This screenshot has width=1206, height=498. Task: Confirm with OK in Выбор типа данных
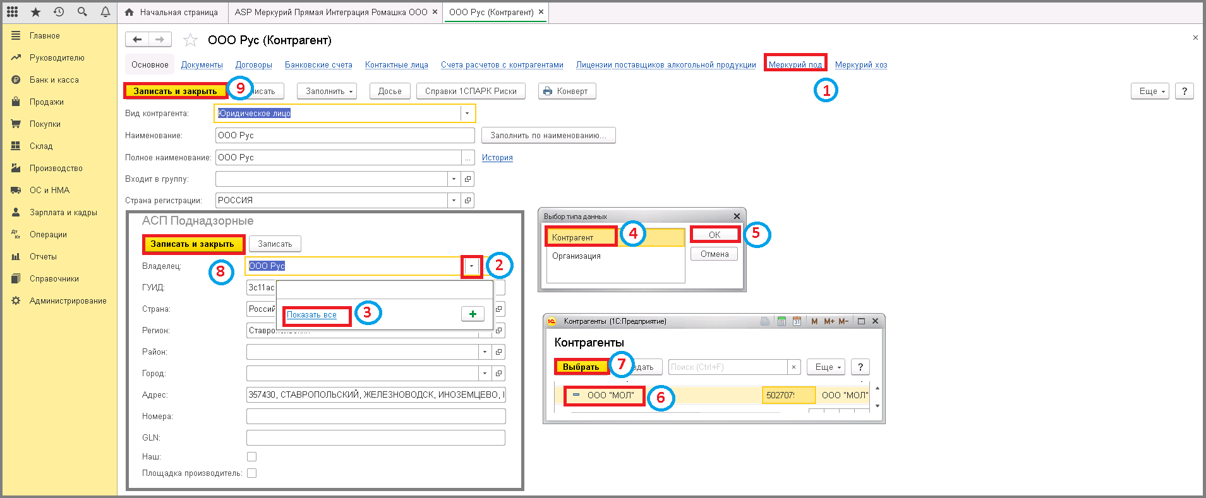coord(714,235)
